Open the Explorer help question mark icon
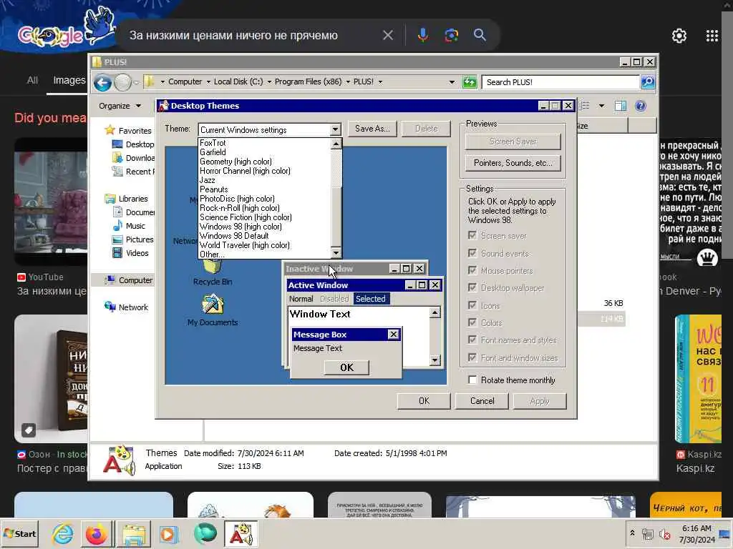This screenshot has width=733, height=549. click(x=641, y=106)
